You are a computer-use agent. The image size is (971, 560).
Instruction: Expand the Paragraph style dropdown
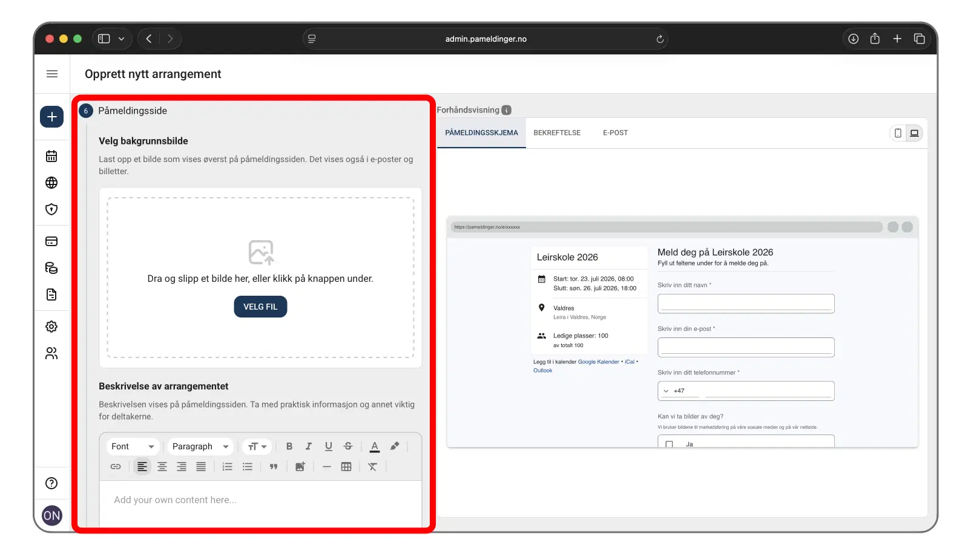[x=200, y=446]
